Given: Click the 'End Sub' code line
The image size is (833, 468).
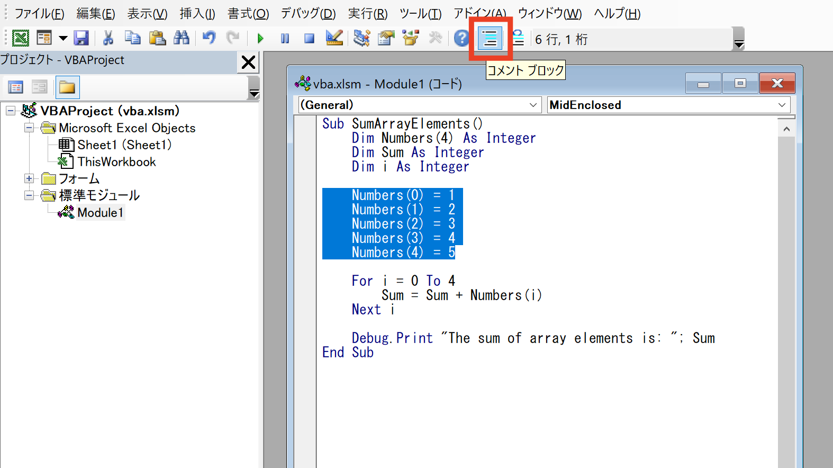Looking at the screenshot, I should (x=348, y=353).
